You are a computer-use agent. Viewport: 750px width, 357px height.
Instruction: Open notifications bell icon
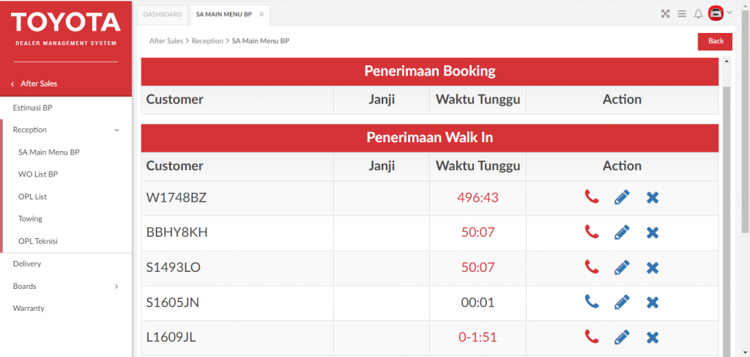(x=698, y=14)
